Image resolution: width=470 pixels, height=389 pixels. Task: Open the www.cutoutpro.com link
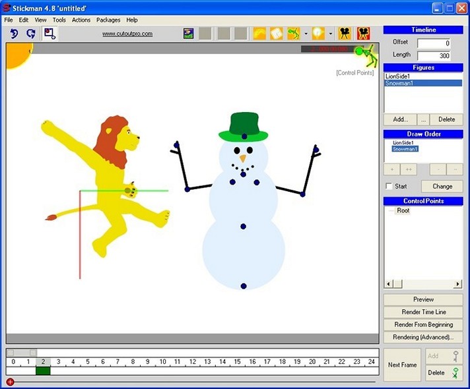click(x=127, y=34)
